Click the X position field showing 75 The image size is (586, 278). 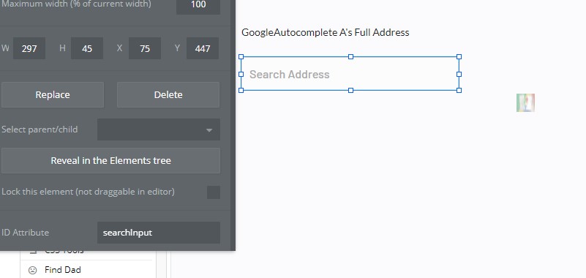(x=145, y=48)
